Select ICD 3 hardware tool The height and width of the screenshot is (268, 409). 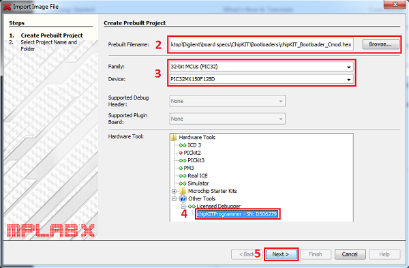[194, 145]
